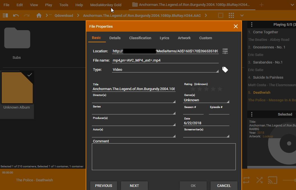Toggle the left sidebar panel icon
Screen dimensions: 296x190
click(5, 16)
